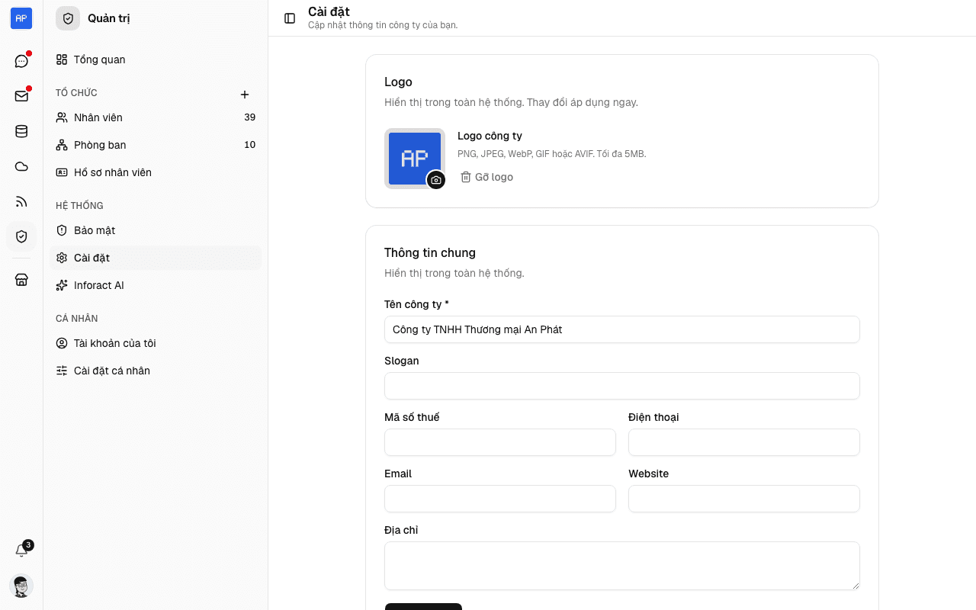Click the employee count 39

[x=249, y=117]
